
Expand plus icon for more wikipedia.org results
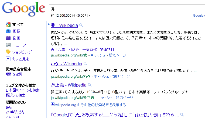pyautogui.click(x=53, y=104)
